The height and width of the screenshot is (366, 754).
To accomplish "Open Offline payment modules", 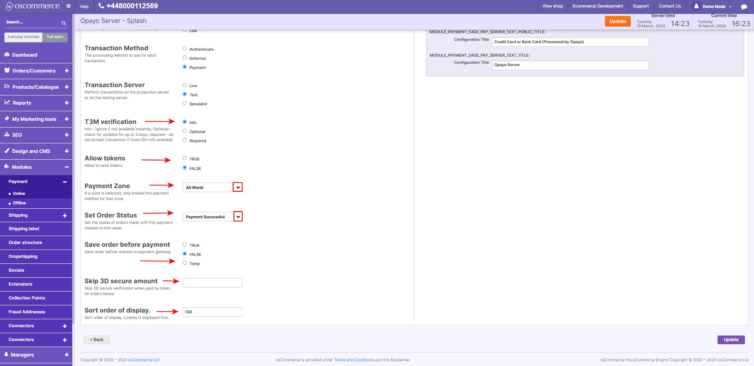I will click(x=19, y=203).
